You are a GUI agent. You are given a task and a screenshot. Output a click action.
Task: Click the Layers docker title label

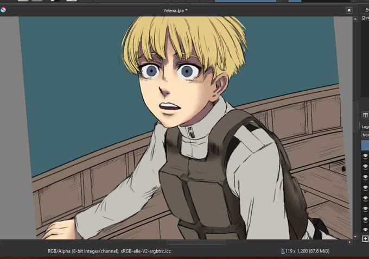[x=365, y=127]
